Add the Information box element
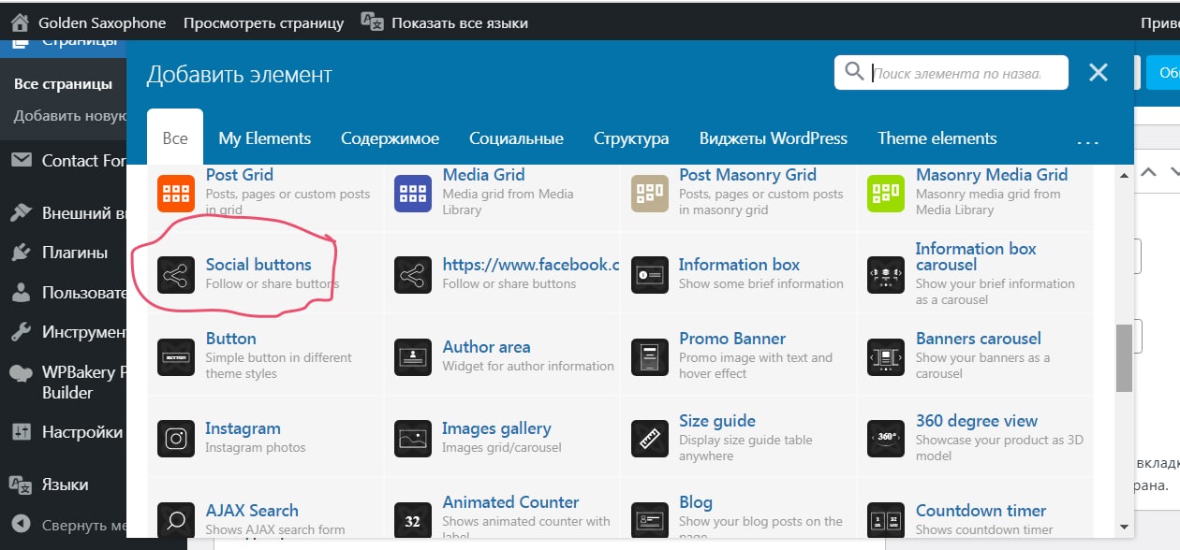1180x550 pixels. (x=738, y=274)
